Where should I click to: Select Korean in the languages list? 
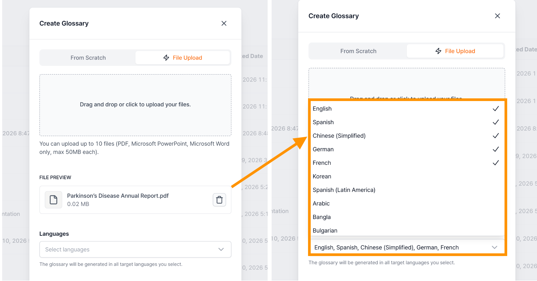point(407,177)
